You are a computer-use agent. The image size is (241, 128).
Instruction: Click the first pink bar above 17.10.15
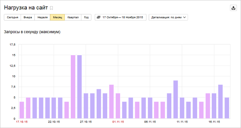22,110
